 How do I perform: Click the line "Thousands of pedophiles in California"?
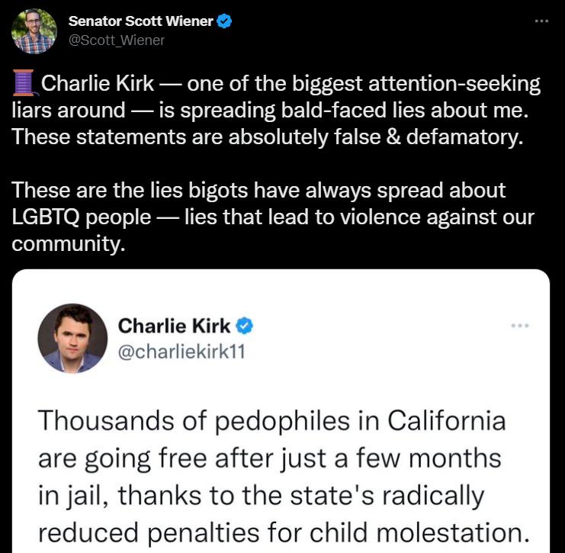tap(272, 421)
